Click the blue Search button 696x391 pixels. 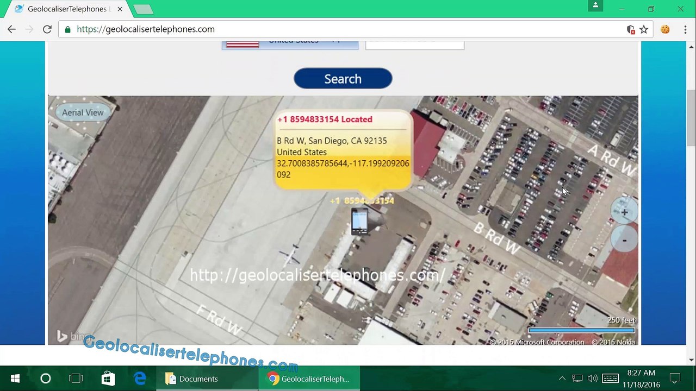click(343, 79)
